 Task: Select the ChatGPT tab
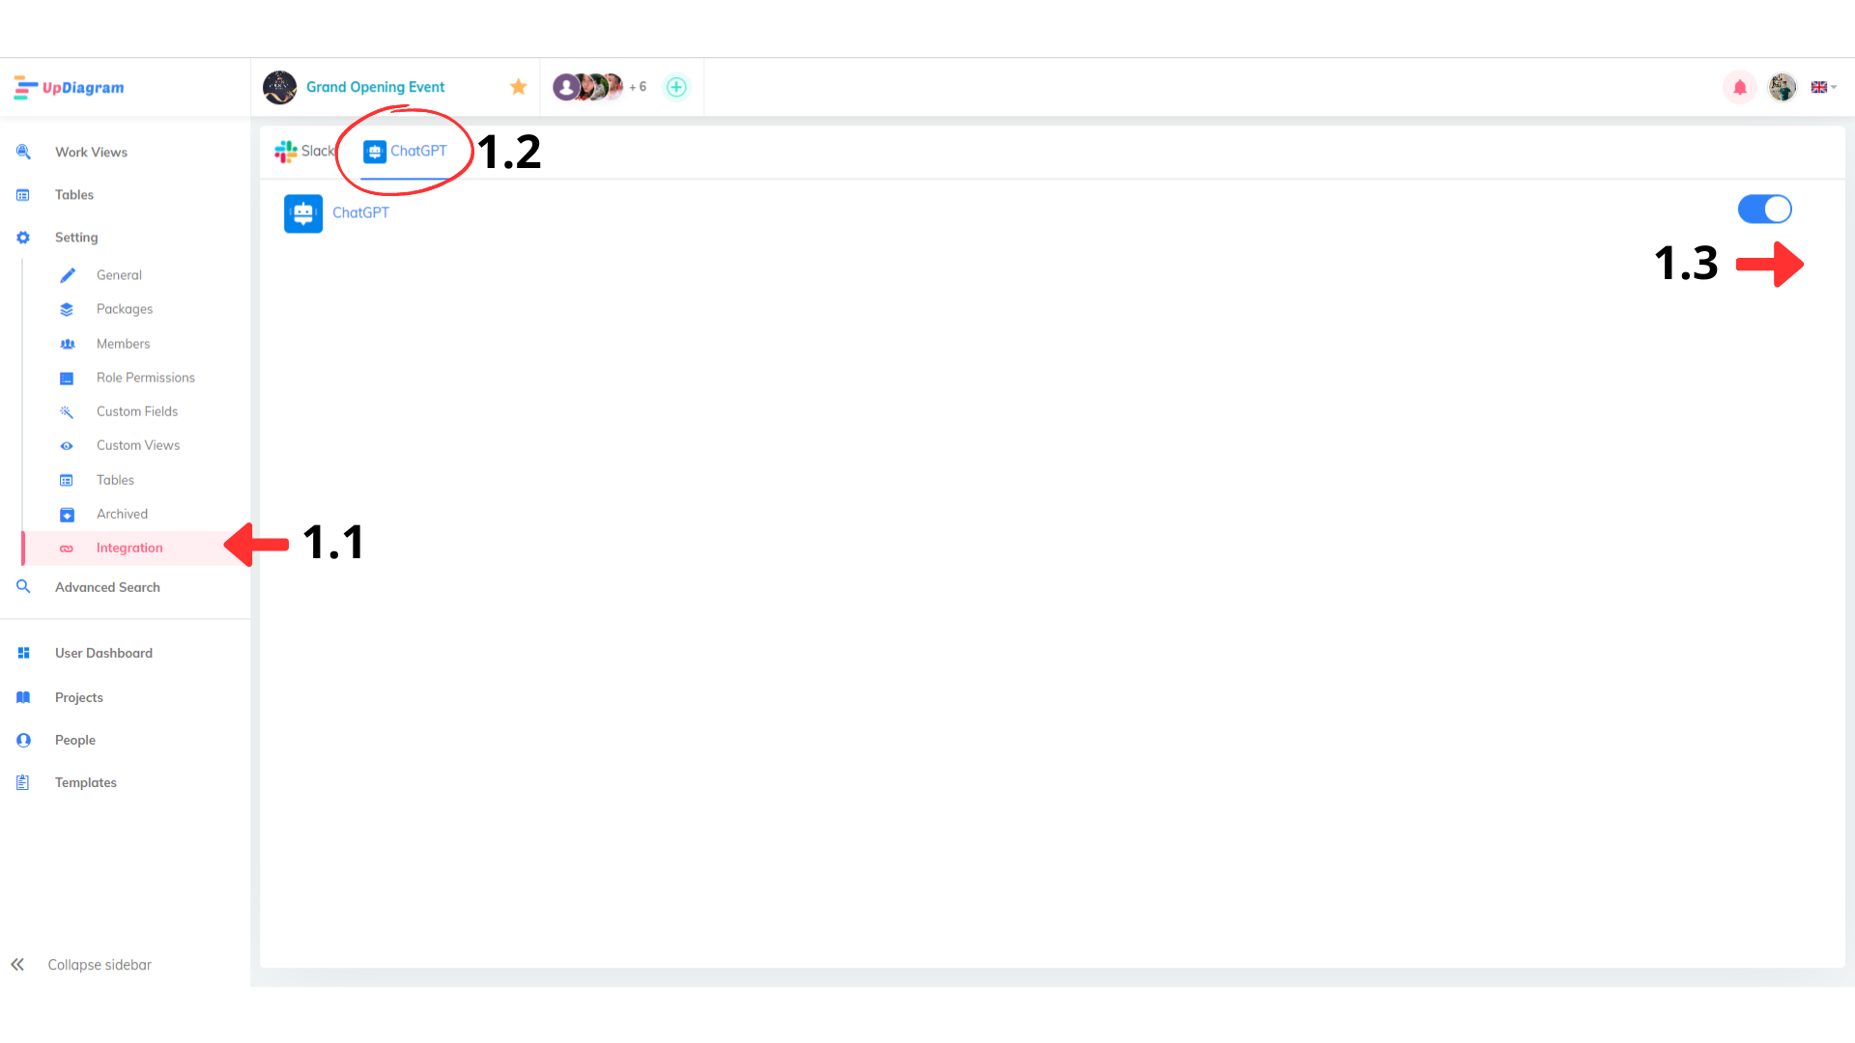[404, 151]
